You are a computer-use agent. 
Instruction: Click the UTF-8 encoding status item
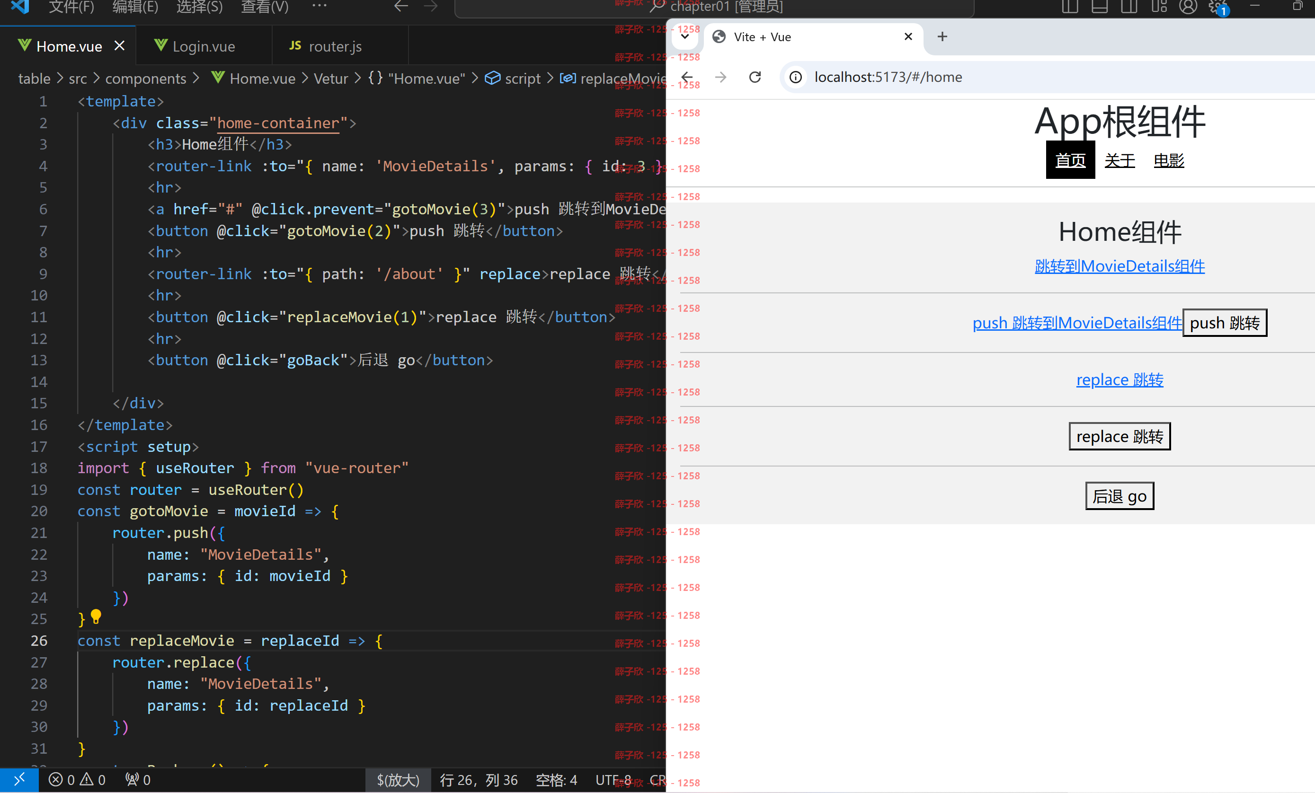pos(613,780)
